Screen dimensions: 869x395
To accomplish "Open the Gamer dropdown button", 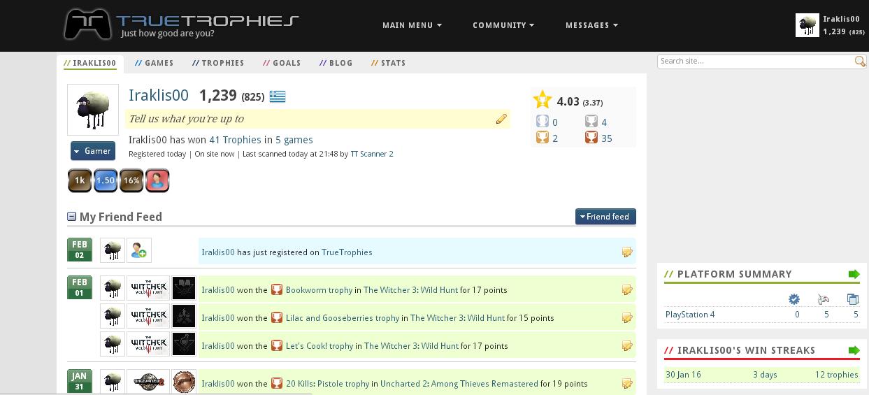I will tap(93, 151).
